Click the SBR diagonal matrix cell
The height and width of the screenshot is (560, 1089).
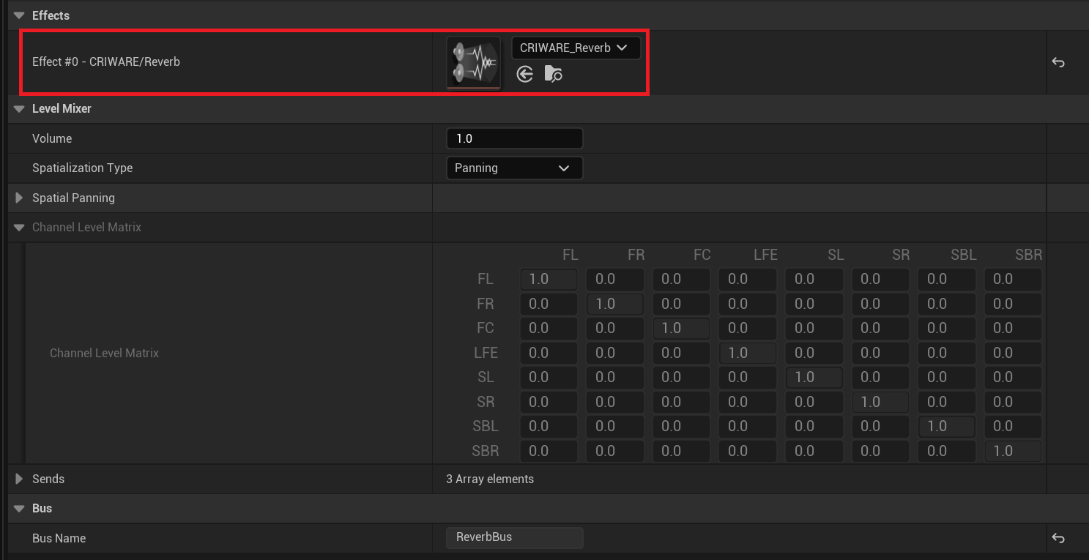[1013, 451]
